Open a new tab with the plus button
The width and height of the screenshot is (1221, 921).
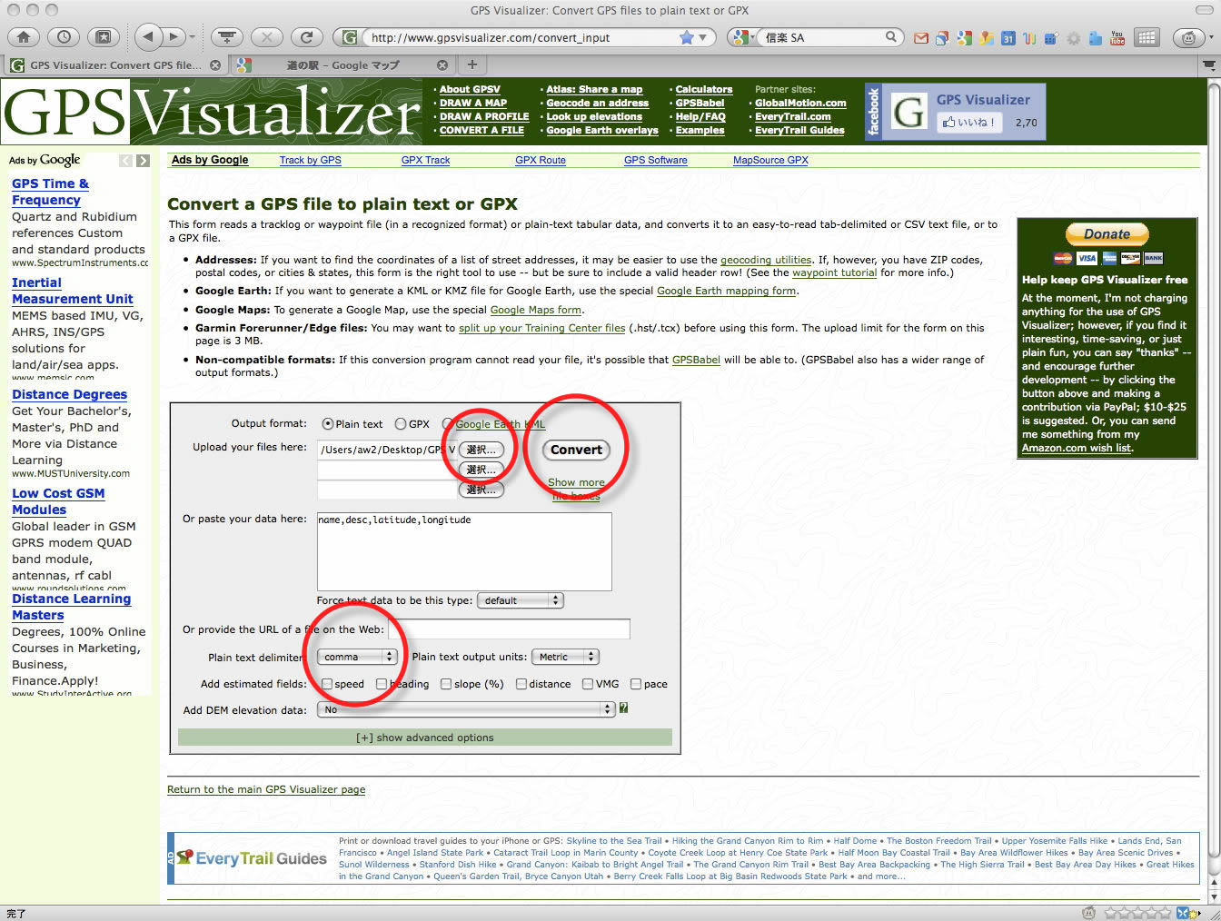click(472, 64)
